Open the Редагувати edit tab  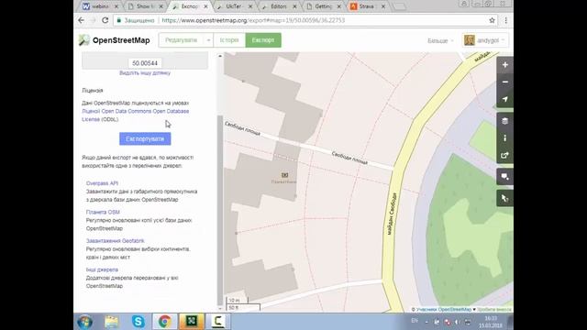point(182,40)
